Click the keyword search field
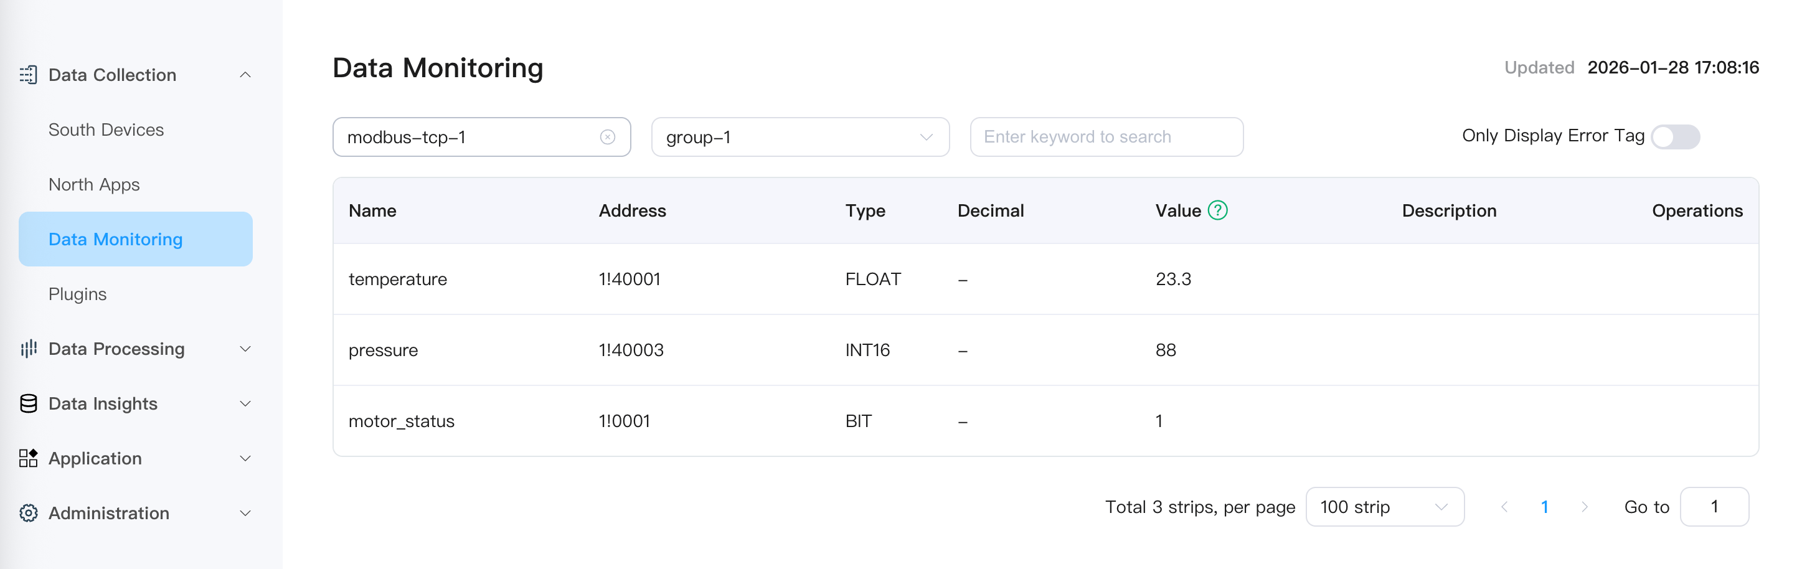1802x569 pixels. coord(1105,137)
